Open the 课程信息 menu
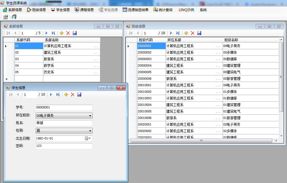The height and width of the screenshot is (183, 287). tap(84, 10)
